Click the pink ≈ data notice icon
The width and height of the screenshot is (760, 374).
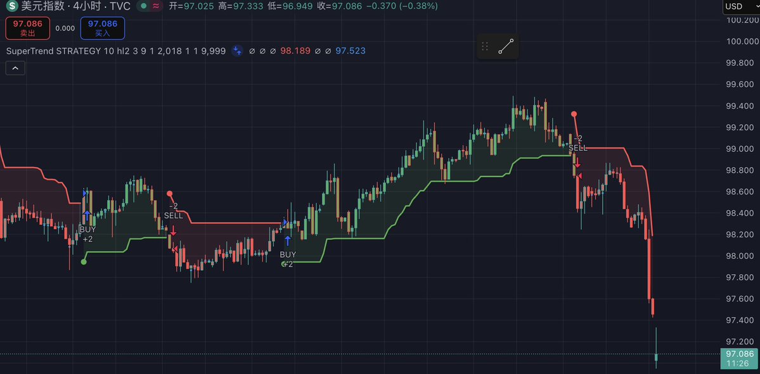156,6
